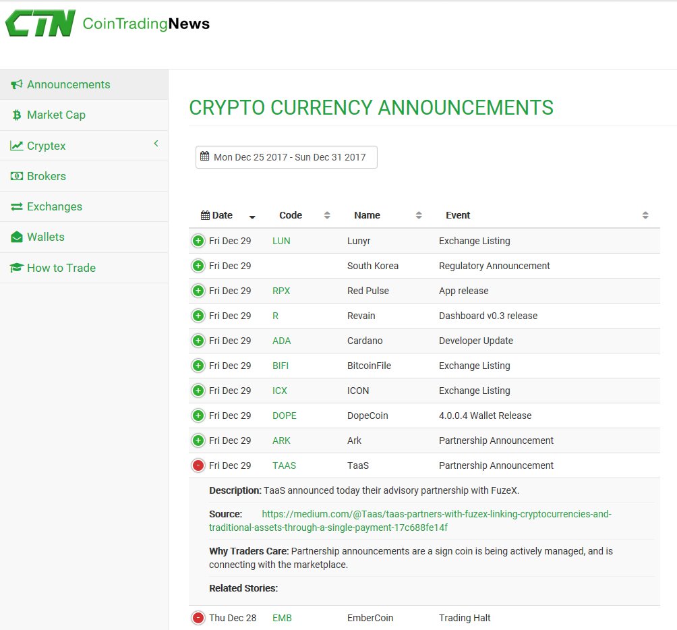Screen dimensions: 677x630
Task: Open the How to Trade sidebar item
Action: (84, 268)
